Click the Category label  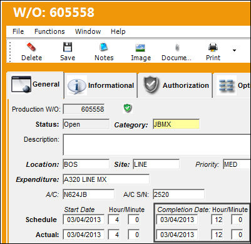point(131,125)
